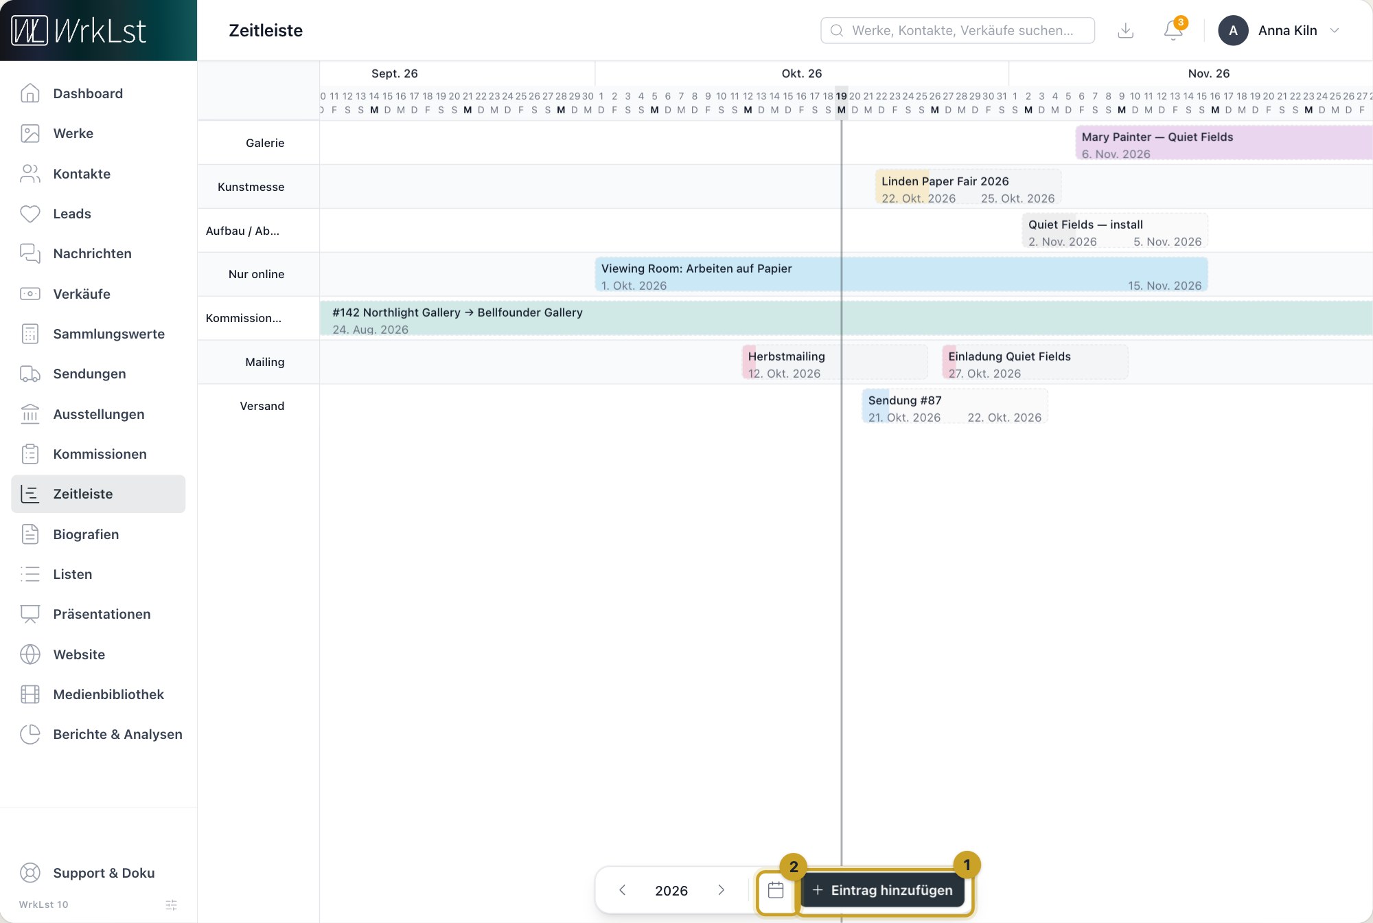Open Einladung Quiet Fields mailing entry
Viewport: 1373px width, 923px height.
tap(1035, 362)
